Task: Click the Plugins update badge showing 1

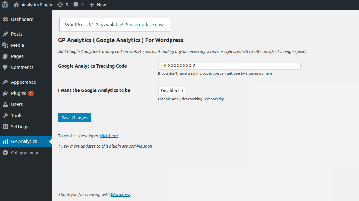Action: pos(31,93)
